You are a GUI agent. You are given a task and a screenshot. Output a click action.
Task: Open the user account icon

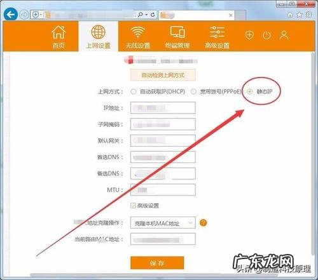(284, 35)
